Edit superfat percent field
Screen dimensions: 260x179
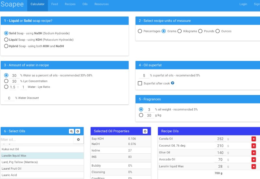point(144,76)
